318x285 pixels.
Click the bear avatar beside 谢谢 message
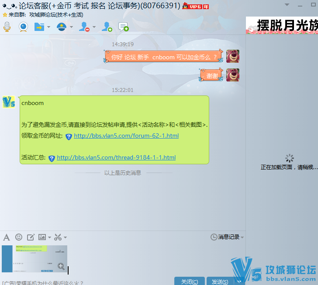[x=233, y=75]
